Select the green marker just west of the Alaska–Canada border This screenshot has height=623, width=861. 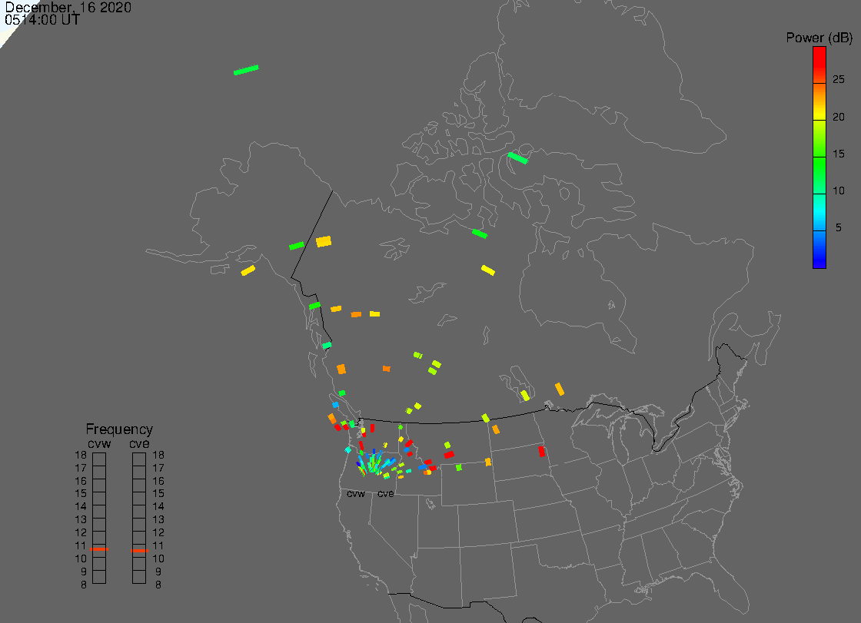pos(297,245)
